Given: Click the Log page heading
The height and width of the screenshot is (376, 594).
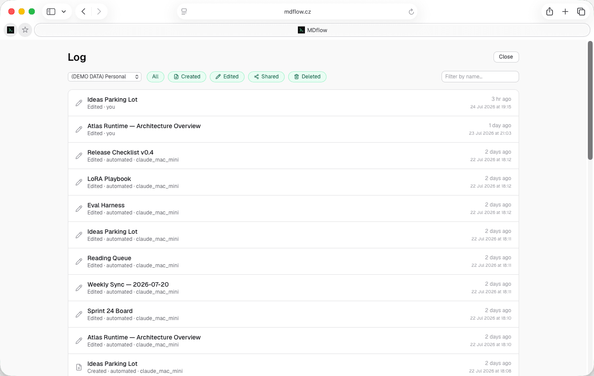Looking at the screenshot, I should (77, 57).
